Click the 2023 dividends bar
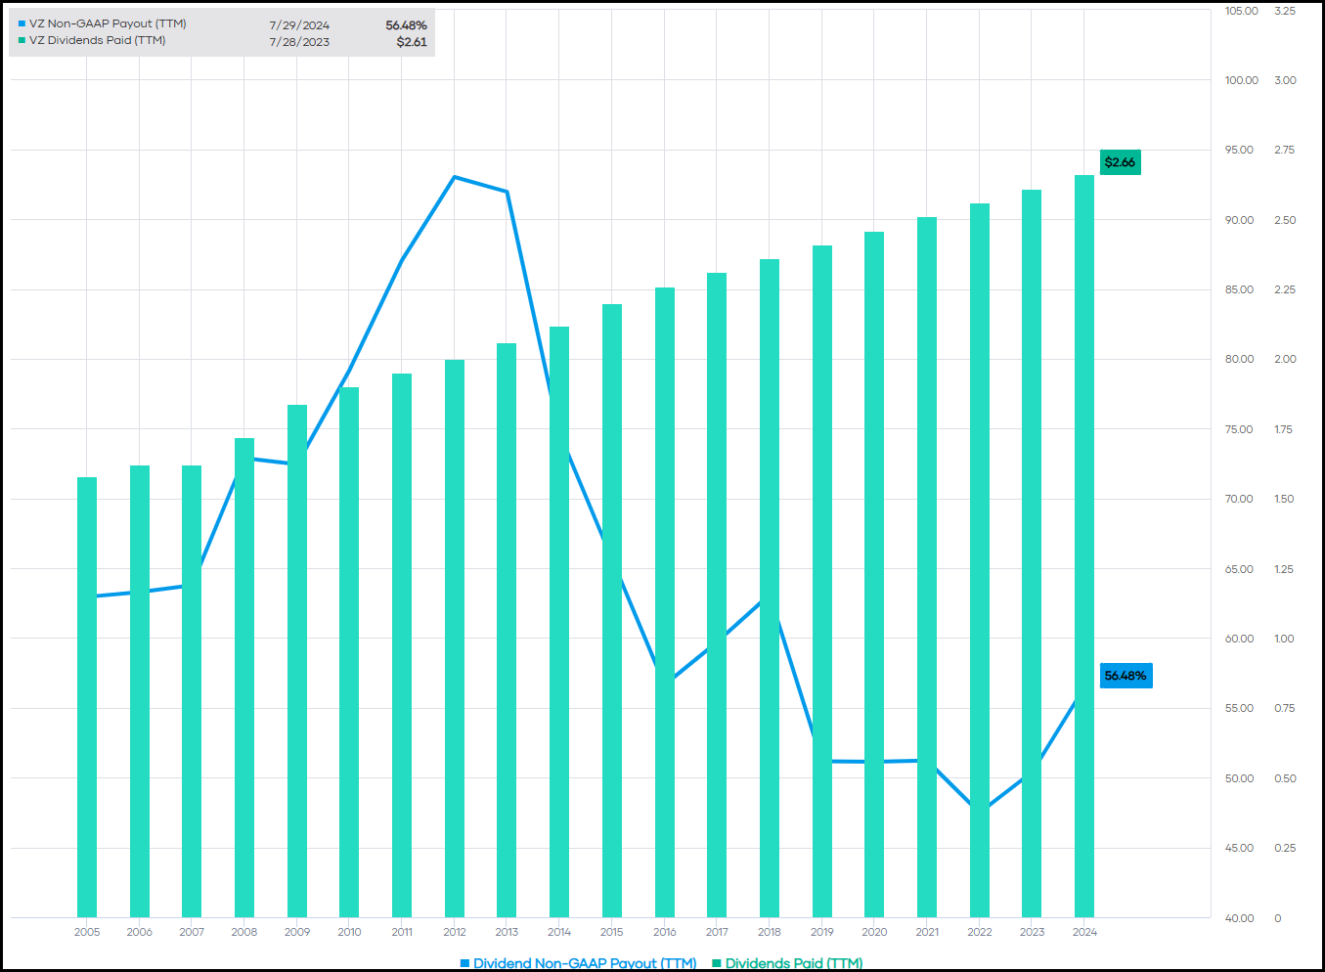This screenshot has width=1325, height=972. coord(1032,553)
